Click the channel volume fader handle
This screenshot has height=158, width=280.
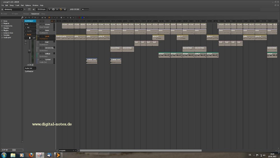click(29, 51)
